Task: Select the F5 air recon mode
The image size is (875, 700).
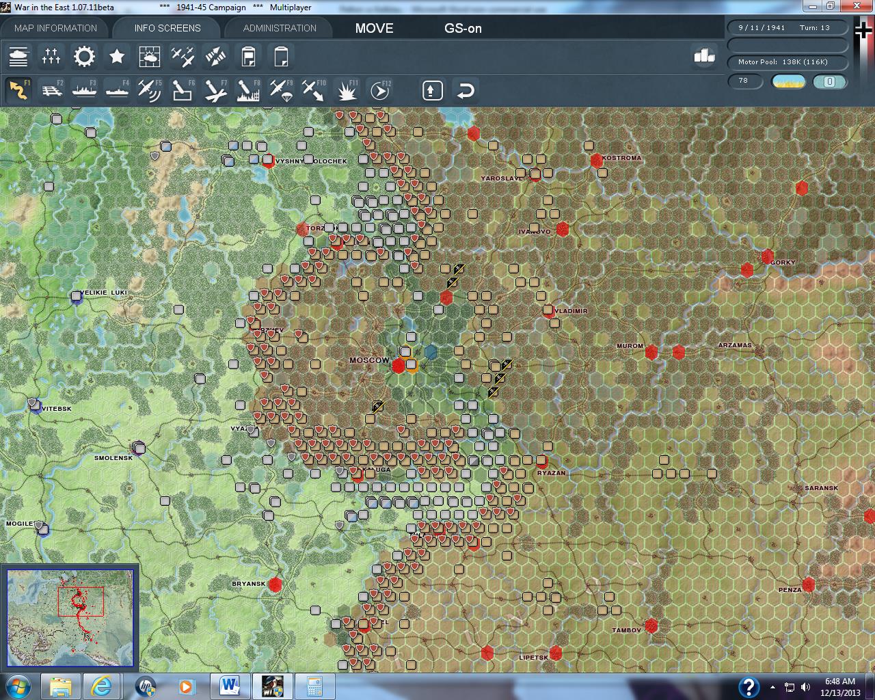Action: coord(150,90)
